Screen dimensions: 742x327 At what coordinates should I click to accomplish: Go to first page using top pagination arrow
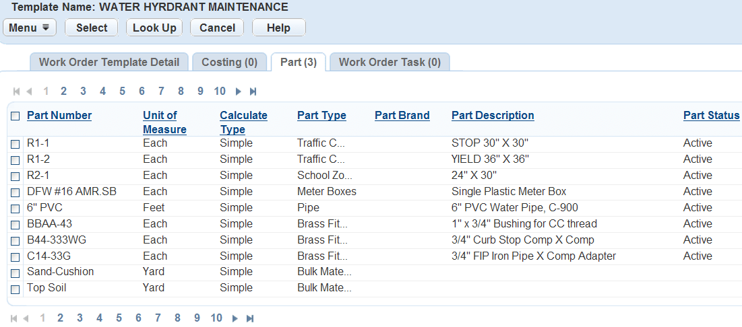[16, 92]
